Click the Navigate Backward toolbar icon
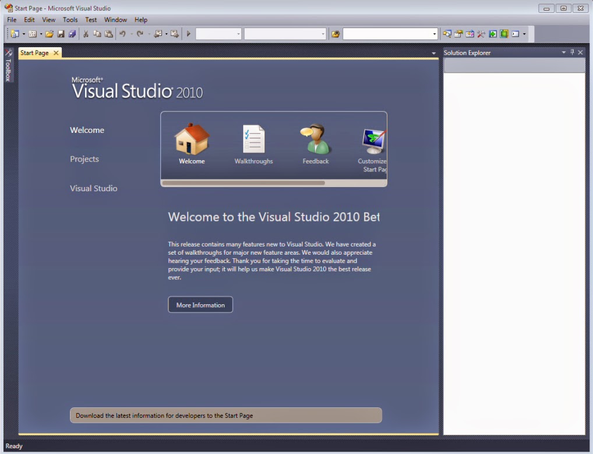The image size is (593, 454). [x=158, y=34]
